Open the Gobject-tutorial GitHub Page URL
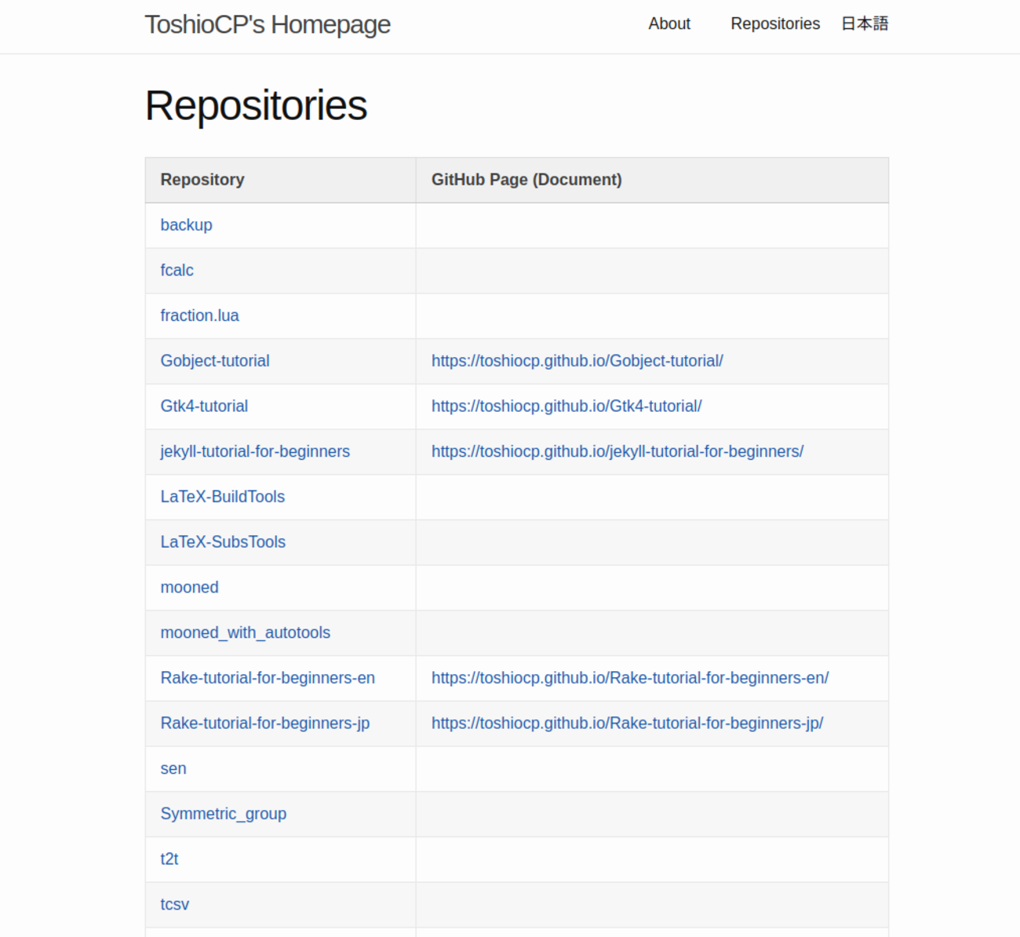Viewport: 1020px width, 937px height. tap(577, 361)
